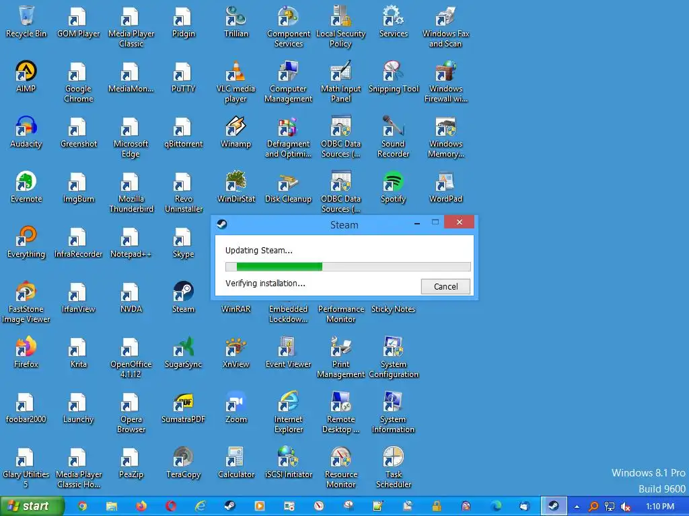Viewport: 689px width, 516px height.
Task: Select the XnView desktop icon
Action: point(236,352)
